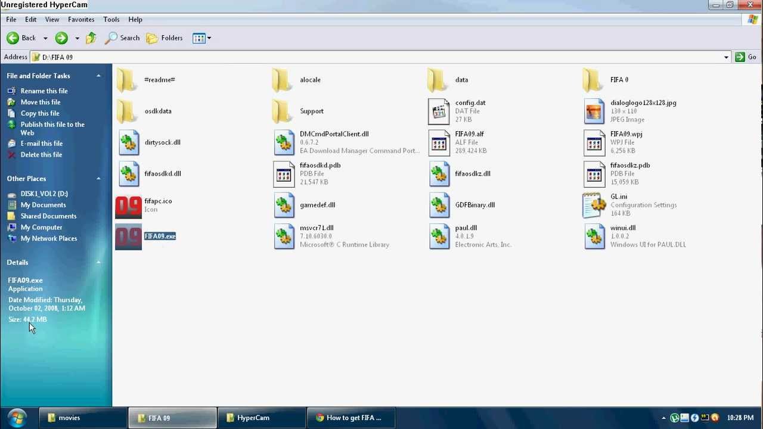Collapse the Details section
The width and height of the screenshot is (763, 429).
tap(98, 262)
